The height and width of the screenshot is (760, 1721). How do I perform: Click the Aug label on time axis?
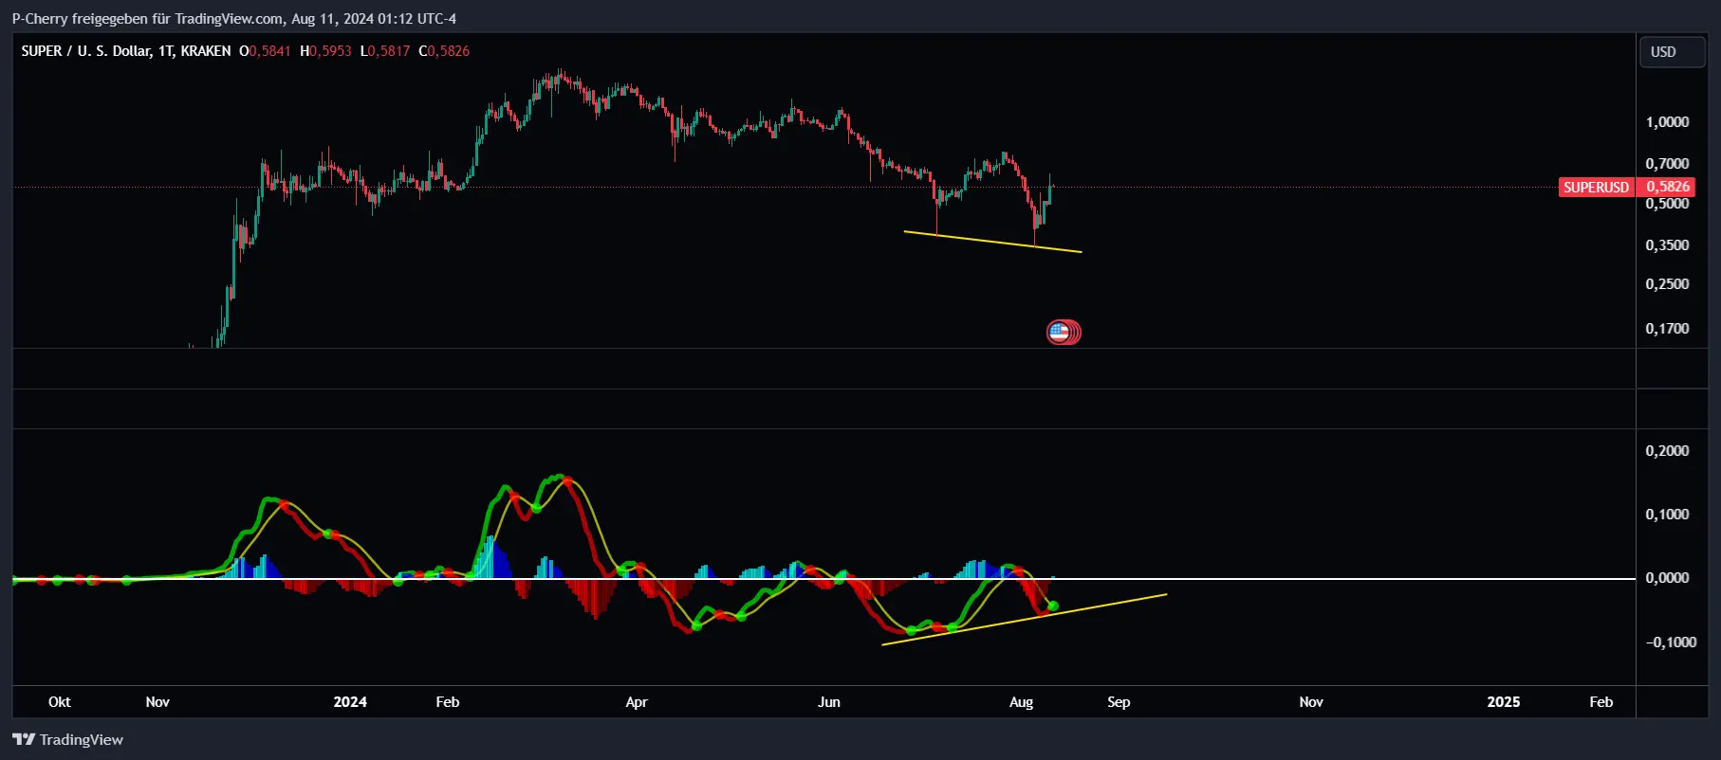coord(1021,702)
